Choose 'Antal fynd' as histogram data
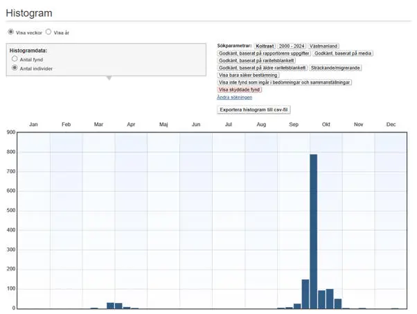Viewport: 417px width, 314px height. 15,60
